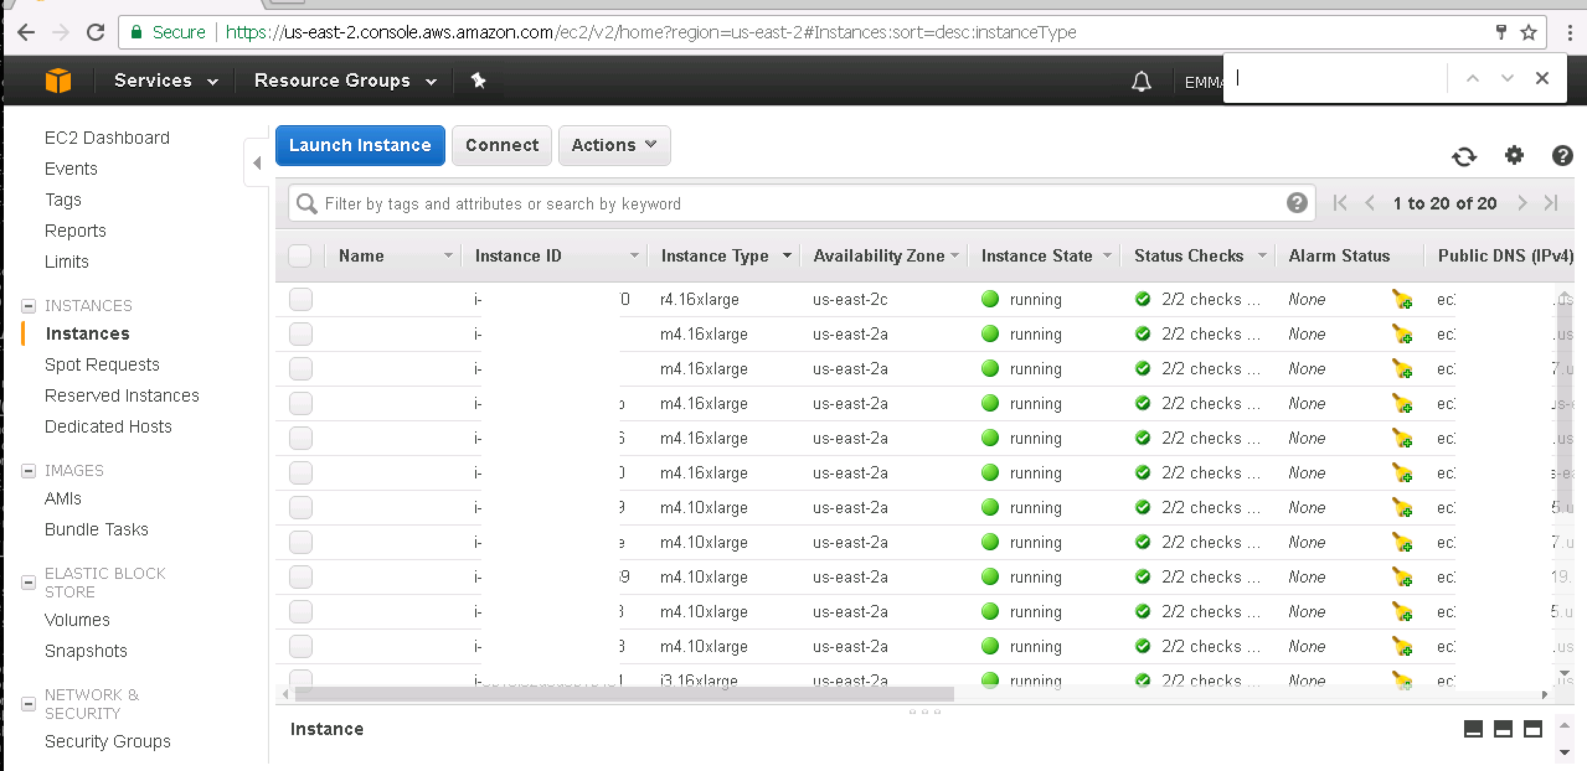Create alarm icon for r4.16xlarge row
Image resolution: width=1587 pixels, height=771 pixels.
point(1402,299)
